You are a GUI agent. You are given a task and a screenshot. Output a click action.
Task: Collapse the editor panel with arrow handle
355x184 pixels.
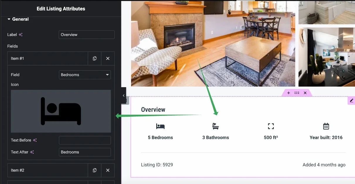[x=124, y=96]
